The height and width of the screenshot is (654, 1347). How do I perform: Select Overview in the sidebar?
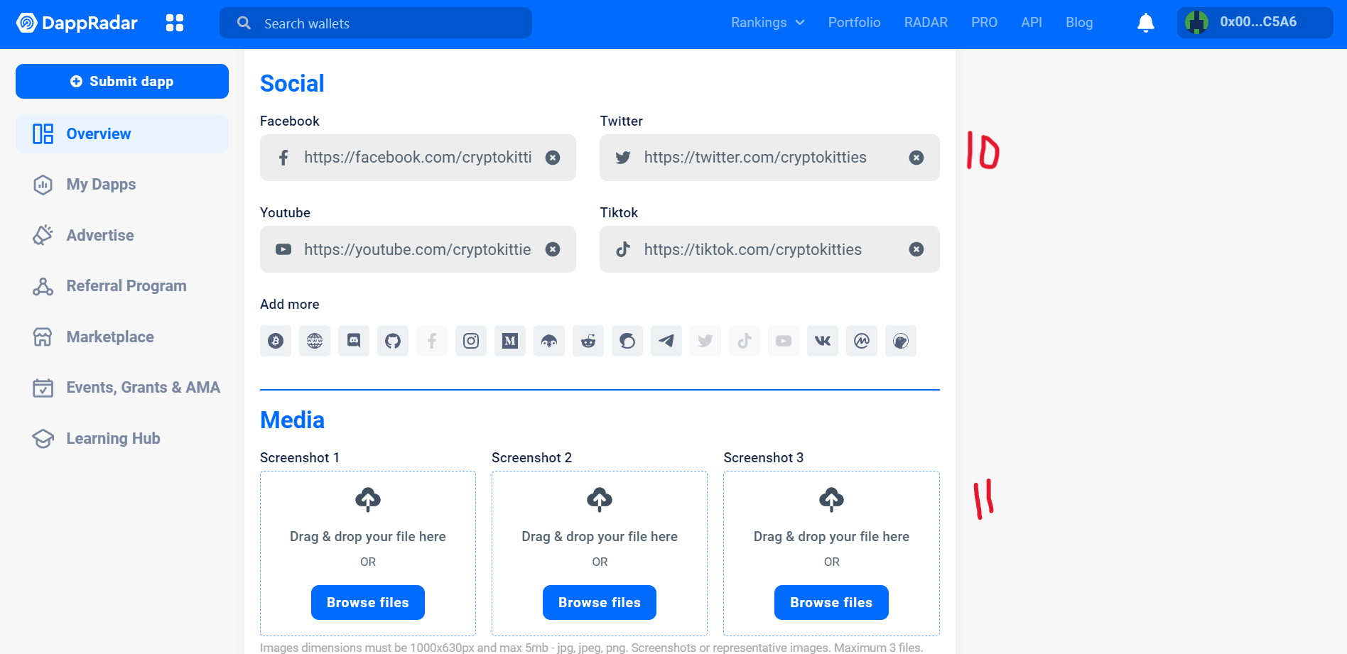(x=122, y=134)
